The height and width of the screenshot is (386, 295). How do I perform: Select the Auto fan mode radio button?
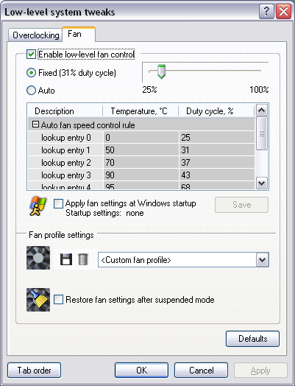[x=31, y=91]
